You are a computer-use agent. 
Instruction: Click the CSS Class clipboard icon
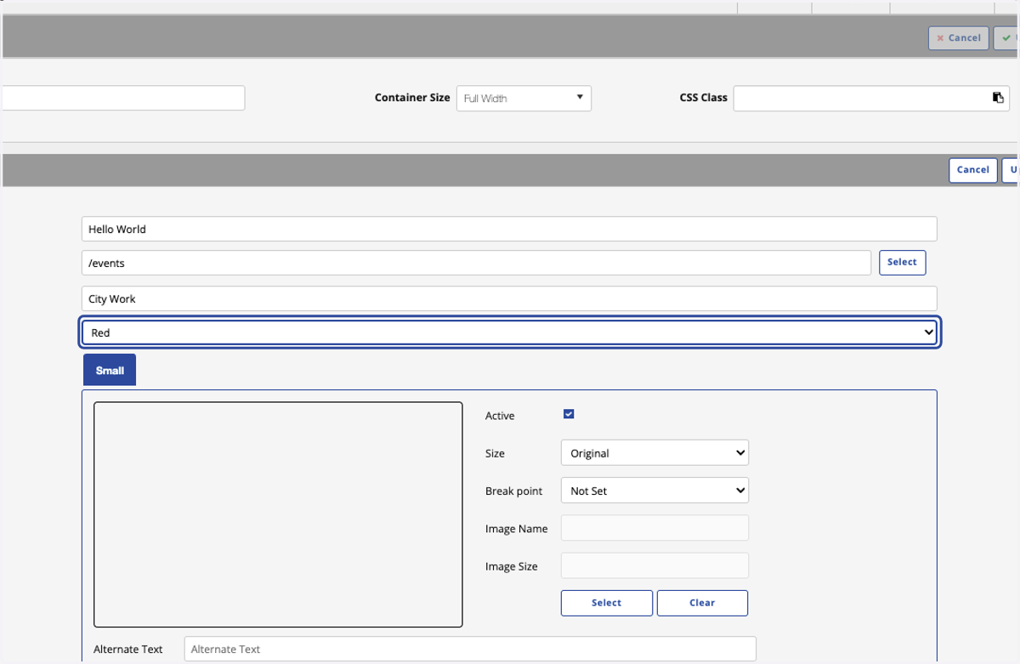point(998,98)
